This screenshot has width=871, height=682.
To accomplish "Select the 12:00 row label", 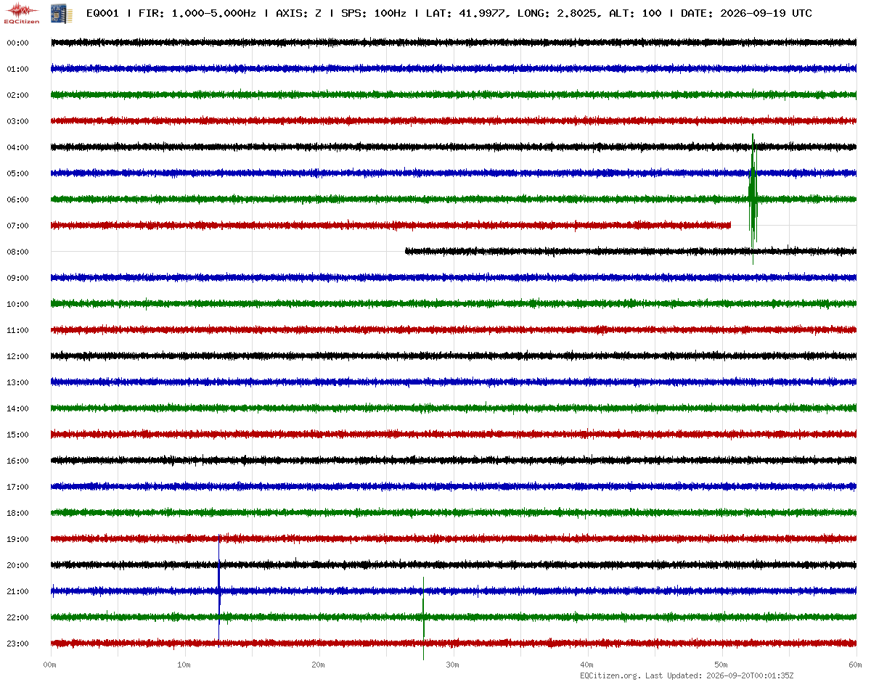I will click(17, 356).
